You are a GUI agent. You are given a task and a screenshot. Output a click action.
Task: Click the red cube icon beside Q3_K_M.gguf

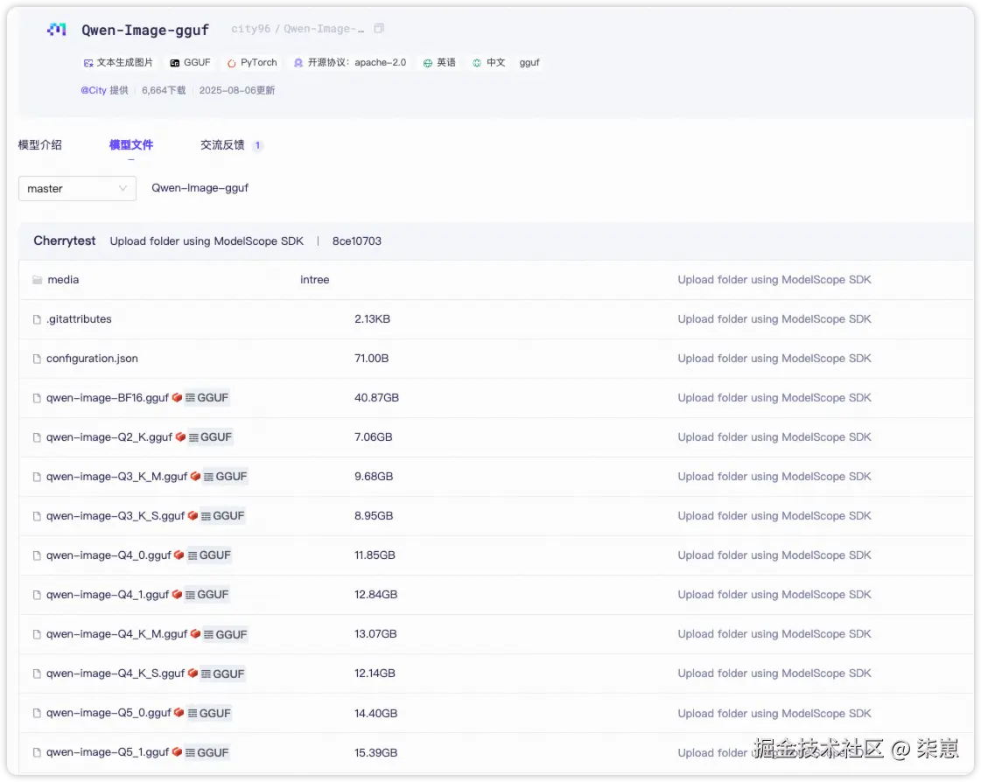click(195, 476)
